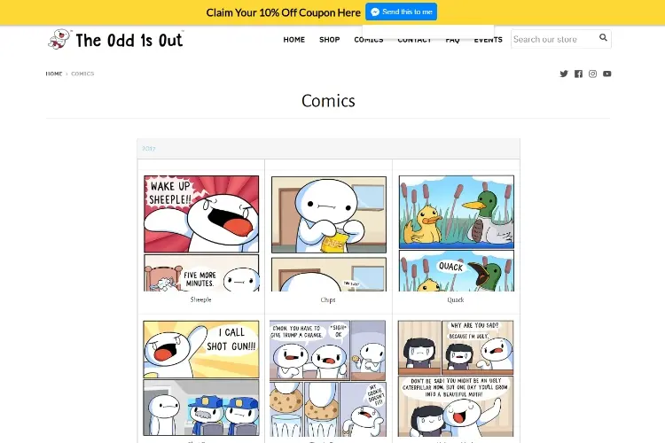Open the ugly caterpillar moth comic

point(456,378)
